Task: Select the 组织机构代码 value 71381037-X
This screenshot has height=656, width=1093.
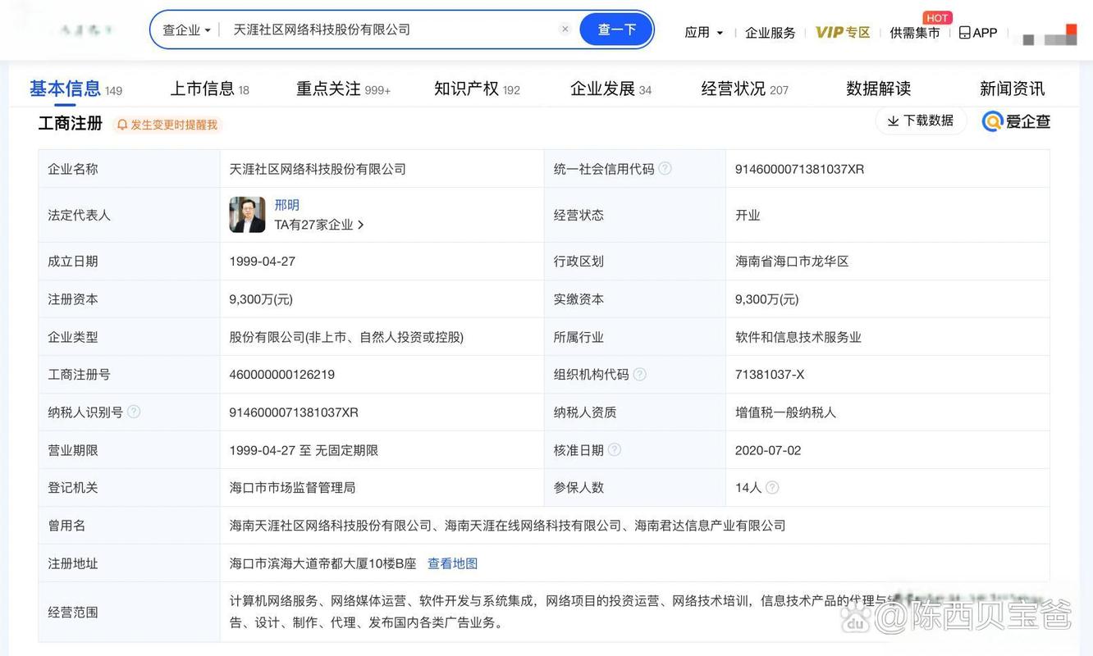Action: click(x=770, y=375)
